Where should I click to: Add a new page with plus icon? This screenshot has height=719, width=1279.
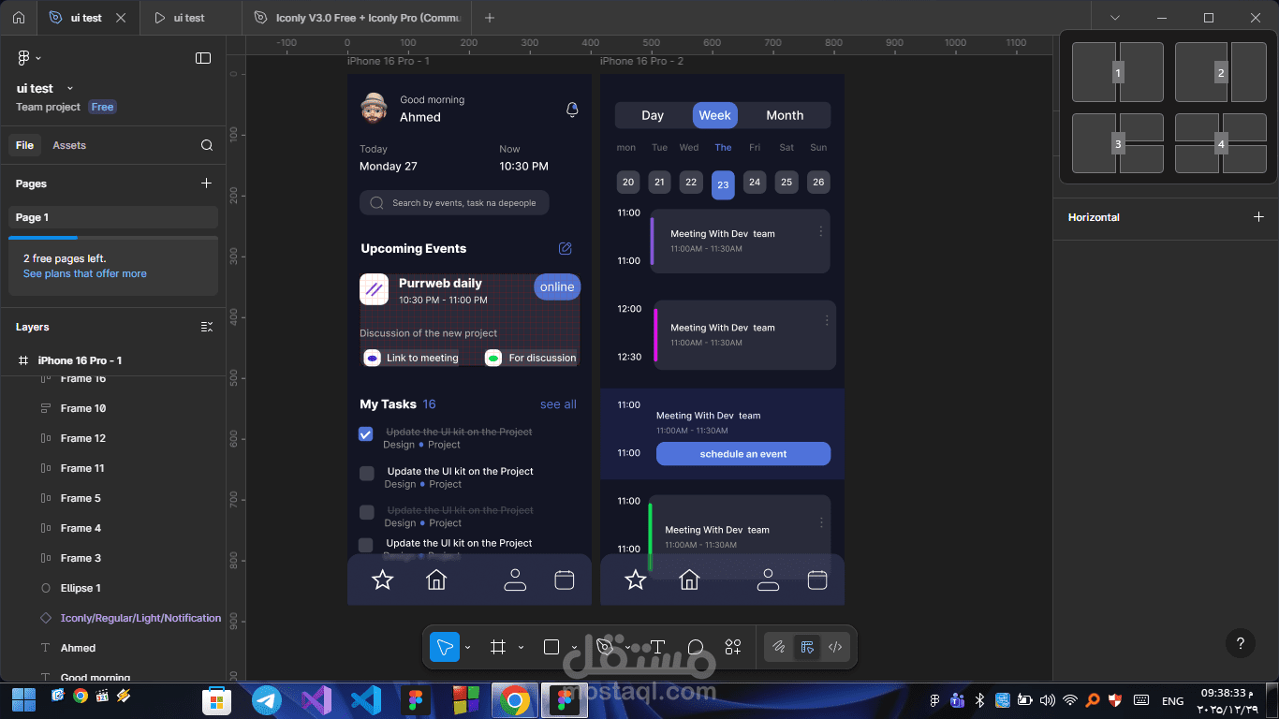pos(207,183)
